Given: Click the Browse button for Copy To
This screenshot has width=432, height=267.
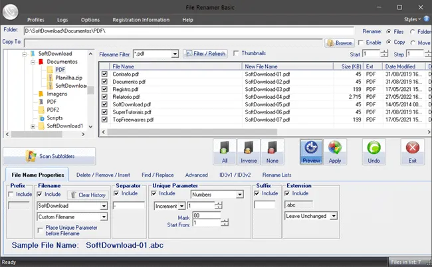Looking at the screenshot, I should click(340, 43).
